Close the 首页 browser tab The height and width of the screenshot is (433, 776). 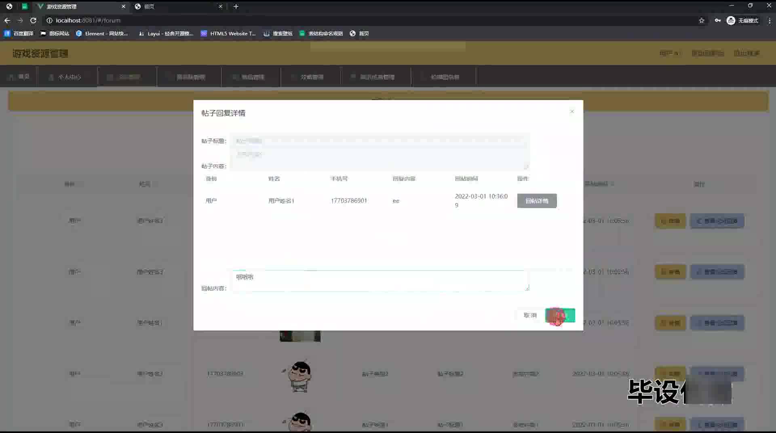220,6
